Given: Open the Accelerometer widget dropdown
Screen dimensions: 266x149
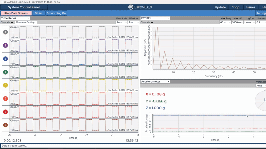Looking at the screenshot, I should 155,81.
